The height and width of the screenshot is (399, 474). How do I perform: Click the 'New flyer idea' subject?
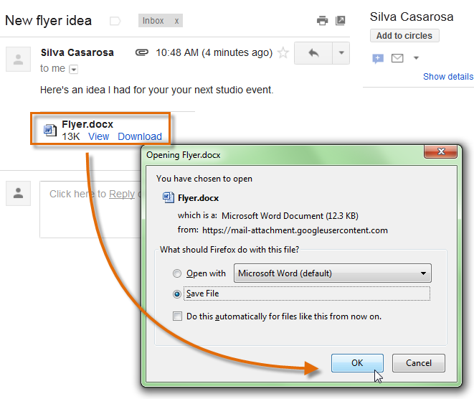click(x=48, y=21)
